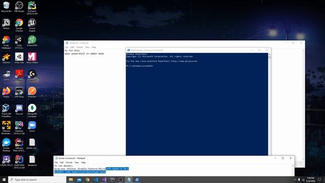325x183 pixels.
Task: Open the Windows Start menu
Action: click(x=4, y=179)
